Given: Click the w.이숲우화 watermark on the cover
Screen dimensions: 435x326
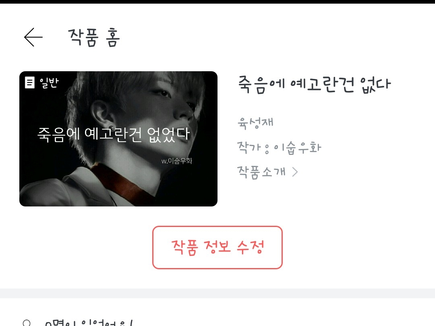Looking at the screenshot, I should (177, 161).
